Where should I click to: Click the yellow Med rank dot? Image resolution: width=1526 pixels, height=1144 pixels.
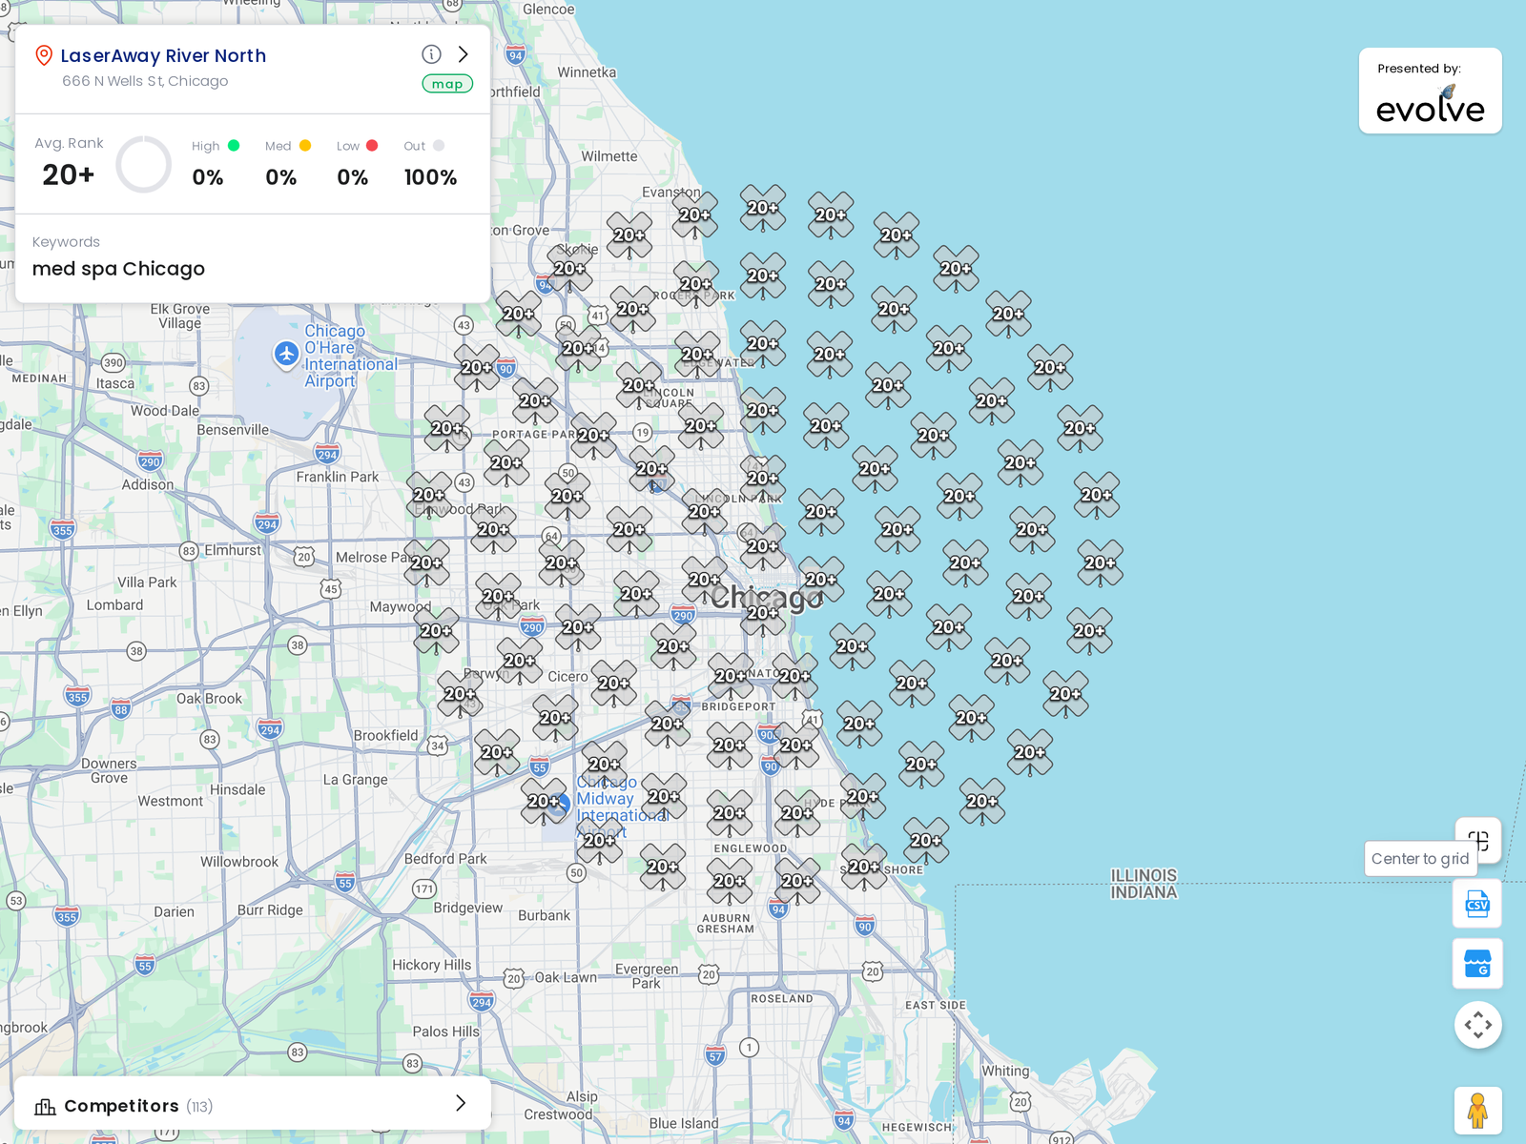[305, 146]
